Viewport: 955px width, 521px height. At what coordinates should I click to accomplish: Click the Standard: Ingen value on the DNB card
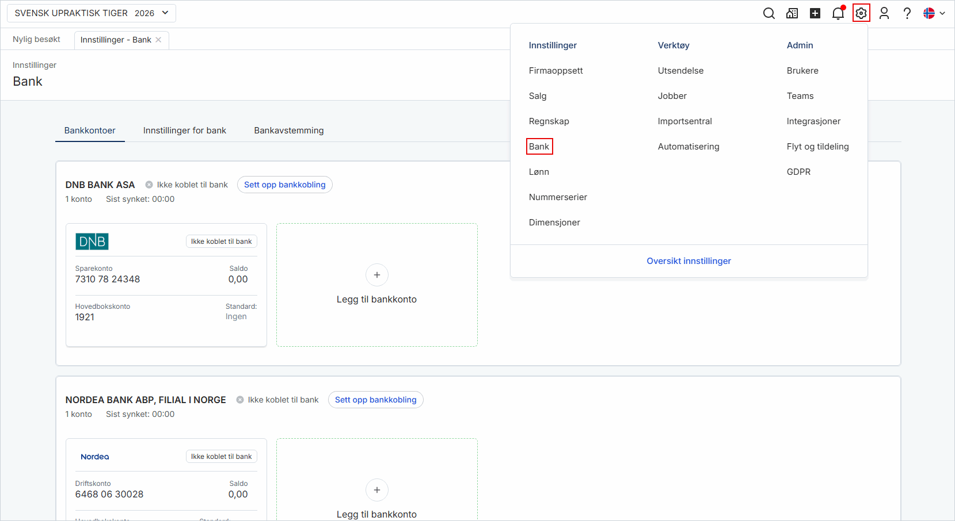click(x=236, y=317)
